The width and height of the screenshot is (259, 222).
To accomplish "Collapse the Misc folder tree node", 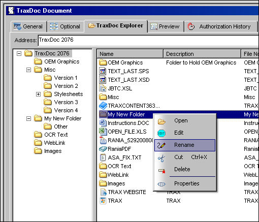I will point(29,70).
